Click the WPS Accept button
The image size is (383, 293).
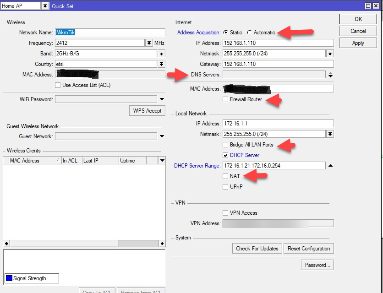pyautogui.click(x=147, y=111)
